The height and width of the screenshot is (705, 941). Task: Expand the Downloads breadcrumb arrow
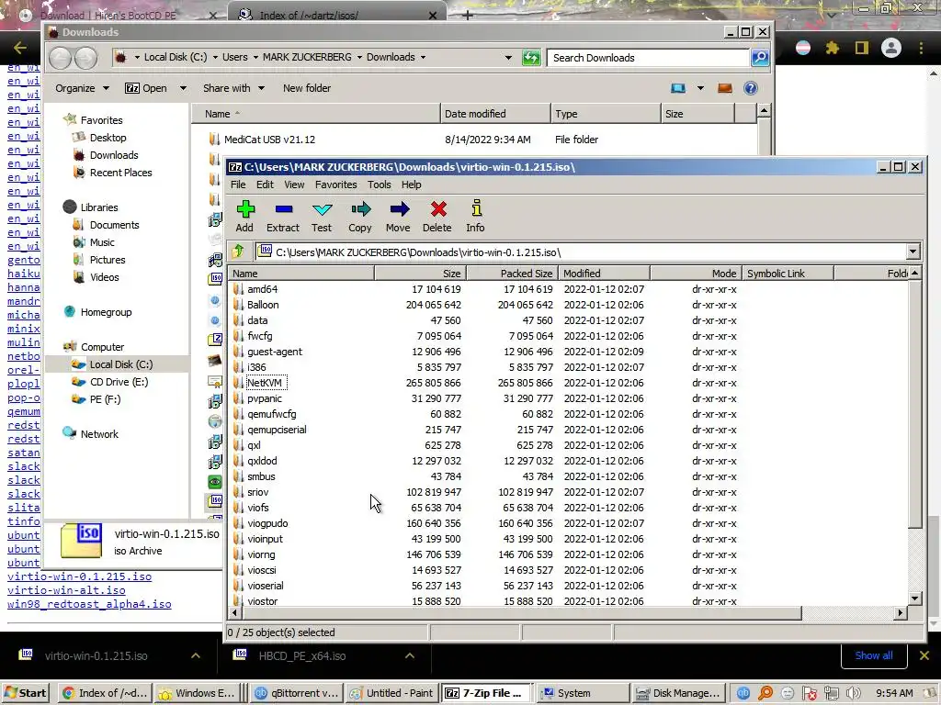pyautogui.click(x=423, y=58)
